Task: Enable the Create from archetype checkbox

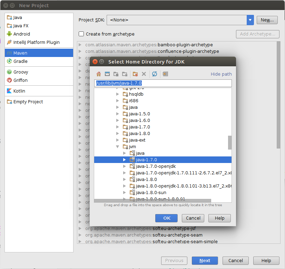Action: click(x=81, y=34)
